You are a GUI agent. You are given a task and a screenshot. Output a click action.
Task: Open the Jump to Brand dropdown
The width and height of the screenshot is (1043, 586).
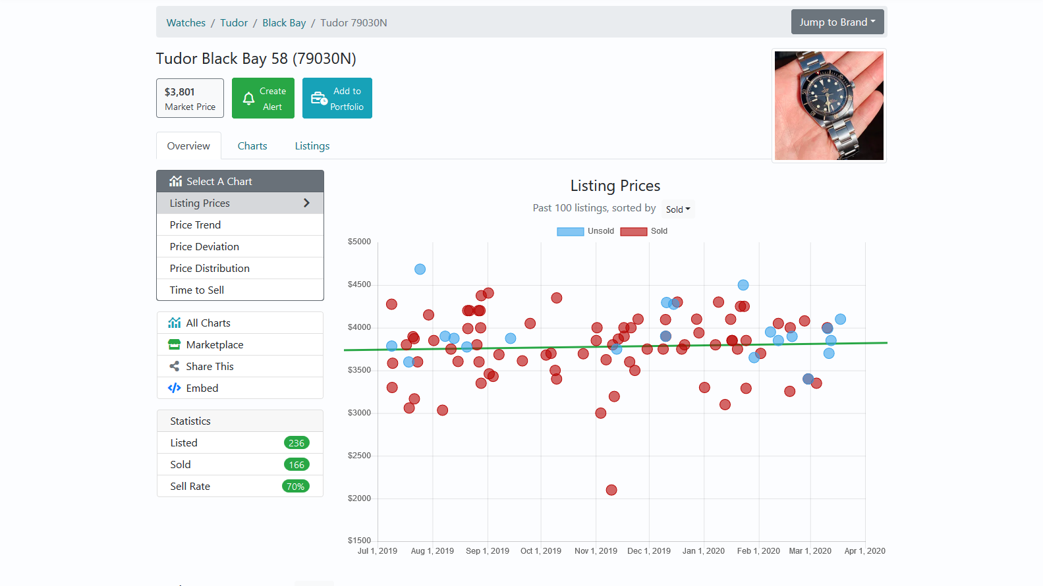(x=837, y=22)
